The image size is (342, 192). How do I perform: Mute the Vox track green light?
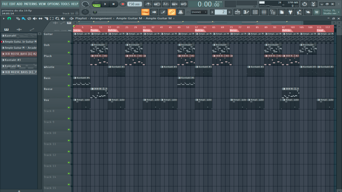[69, 107]
